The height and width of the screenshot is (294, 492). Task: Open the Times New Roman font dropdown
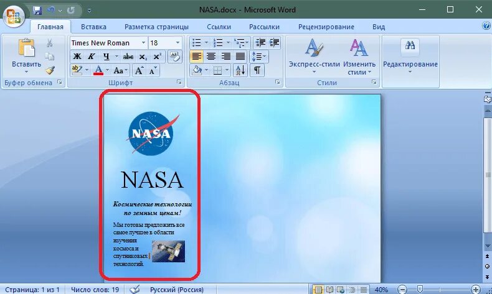(x=143, y=43)
